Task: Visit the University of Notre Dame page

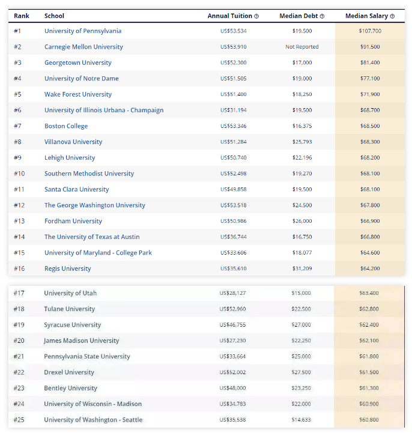Action: (82, 79)
